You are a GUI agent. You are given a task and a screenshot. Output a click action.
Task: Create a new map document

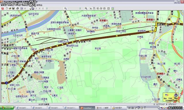(x=7, y=8)
